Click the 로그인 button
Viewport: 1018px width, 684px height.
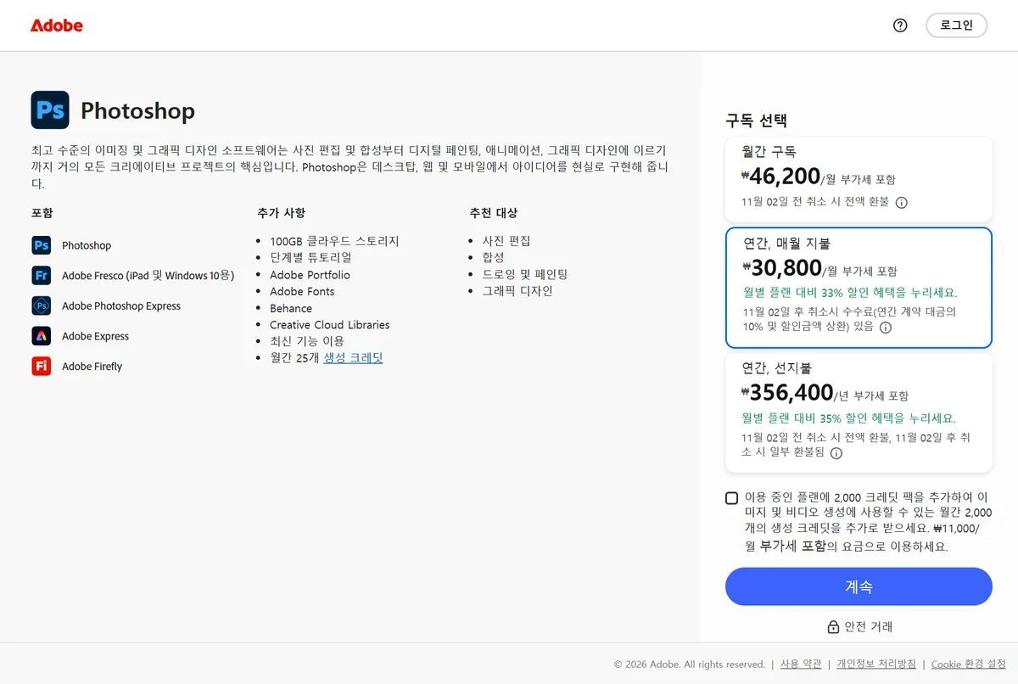click(956, 25)
